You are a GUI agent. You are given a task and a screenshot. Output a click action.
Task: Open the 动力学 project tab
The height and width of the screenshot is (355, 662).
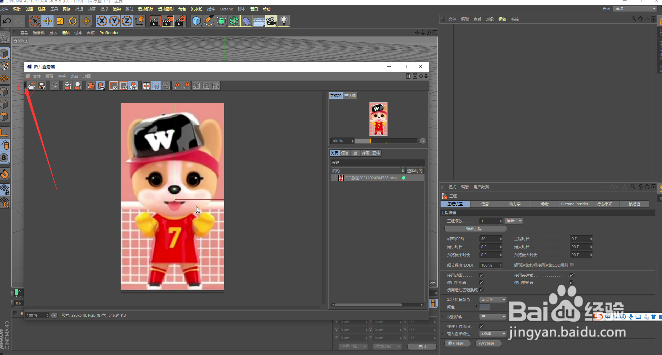pos(515,204)
